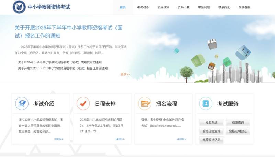Open 项目政策 menu item
Image resolution: width=275 pixels, height=157 pixels.
tap(163, 7)
